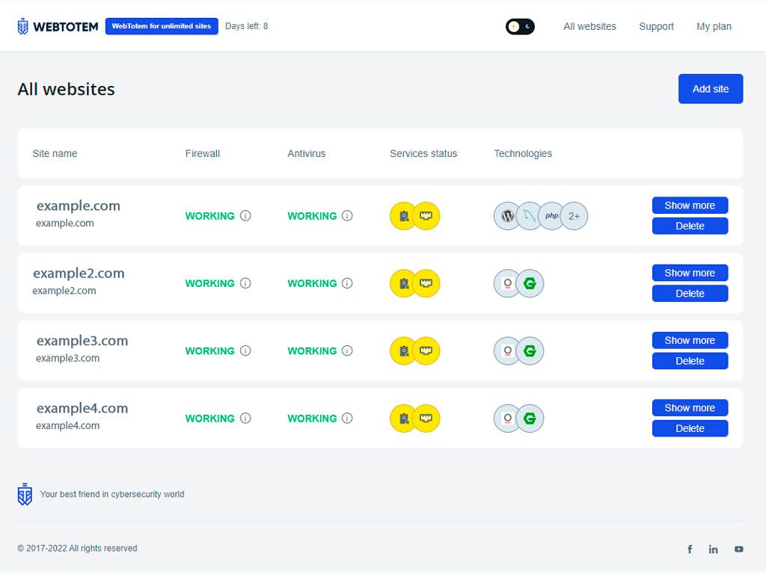
Task: Open the All websites nav item
Action: (x=589, y=27)
